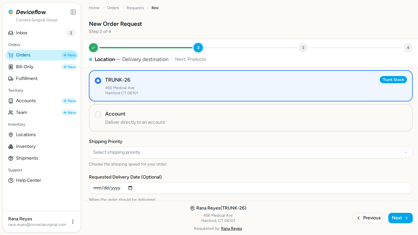Click location pin icon beside Rana Reyes(TRUNK-26)
Image resolution: width=418 pixels, height=235 pixels.
click(192, 208)
